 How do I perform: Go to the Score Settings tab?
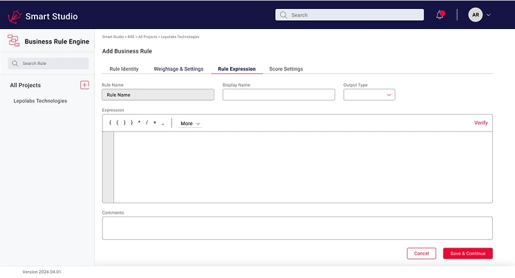286,69
